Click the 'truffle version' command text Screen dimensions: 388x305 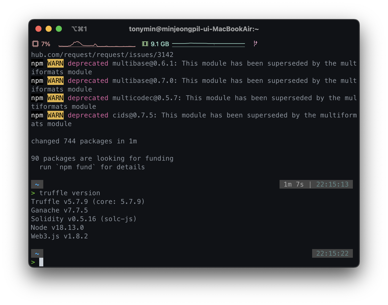click(x=70, y=193)
